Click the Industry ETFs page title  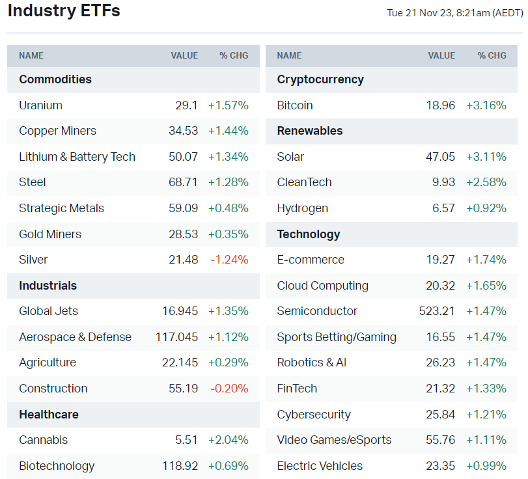pyautogui.click(x=64, y=11)
